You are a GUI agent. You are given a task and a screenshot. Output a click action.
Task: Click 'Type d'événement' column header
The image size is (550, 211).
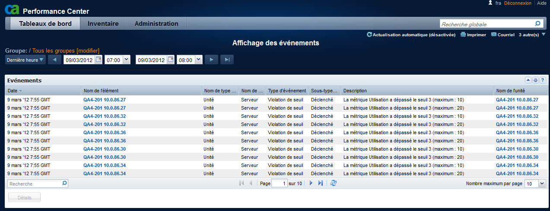click(x=287, y=91)
